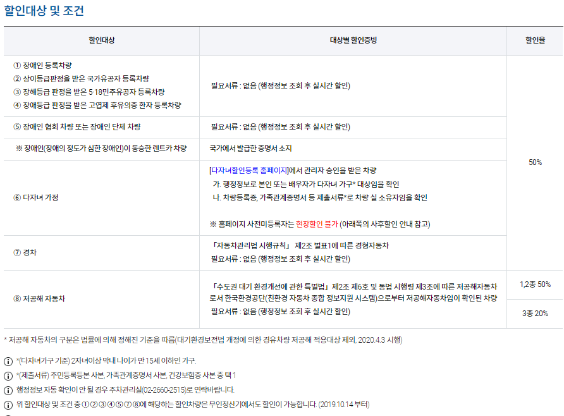The image size is (564, 416).
Task: Click 나. 차량등록증, 가족관계증명서 line
Action: [320, 198]
